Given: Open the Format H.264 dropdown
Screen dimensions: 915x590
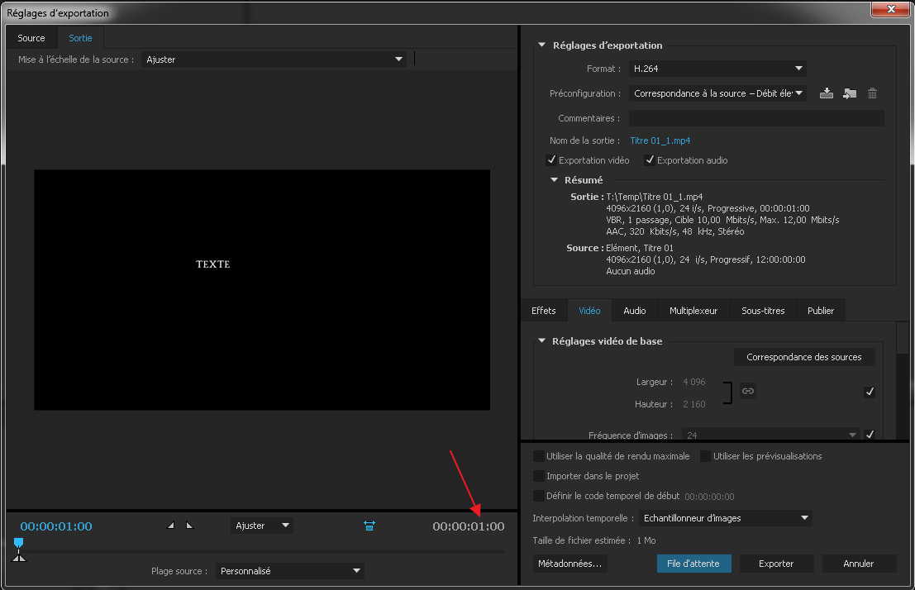Looking at the screenshot, I should [x=717, y=69].
